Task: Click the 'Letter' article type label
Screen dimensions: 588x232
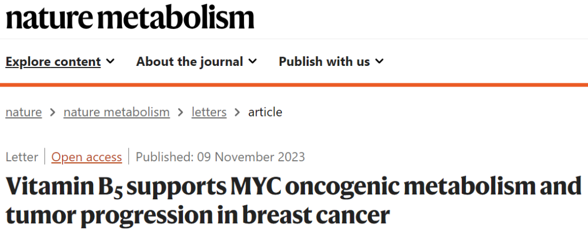Action: 22,157
